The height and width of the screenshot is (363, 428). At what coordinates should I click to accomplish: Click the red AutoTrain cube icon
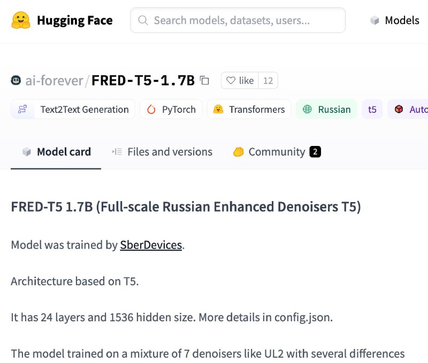point(399,109)
